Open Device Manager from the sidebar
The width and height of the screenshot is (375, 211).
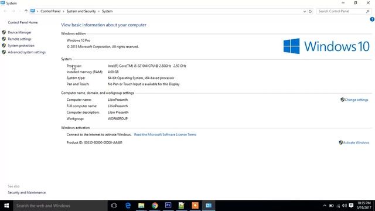point(19,32)
